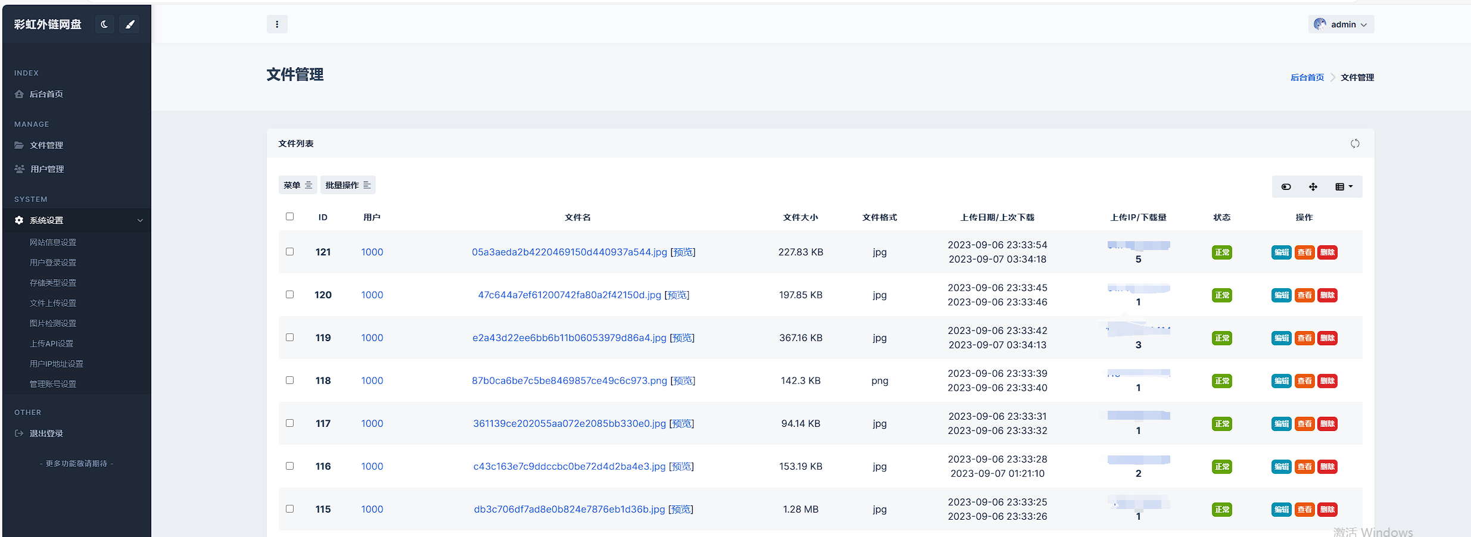Toggle dark mode with the moon icon
Screen dimensions: 1471x537
(105, 24)
